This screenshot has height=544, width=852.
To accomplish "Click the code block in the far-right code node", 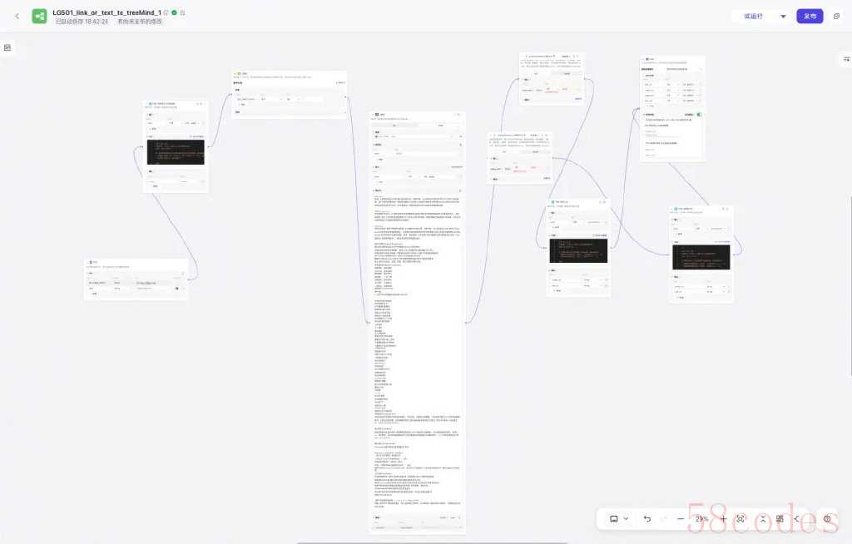I will point(701,257).
